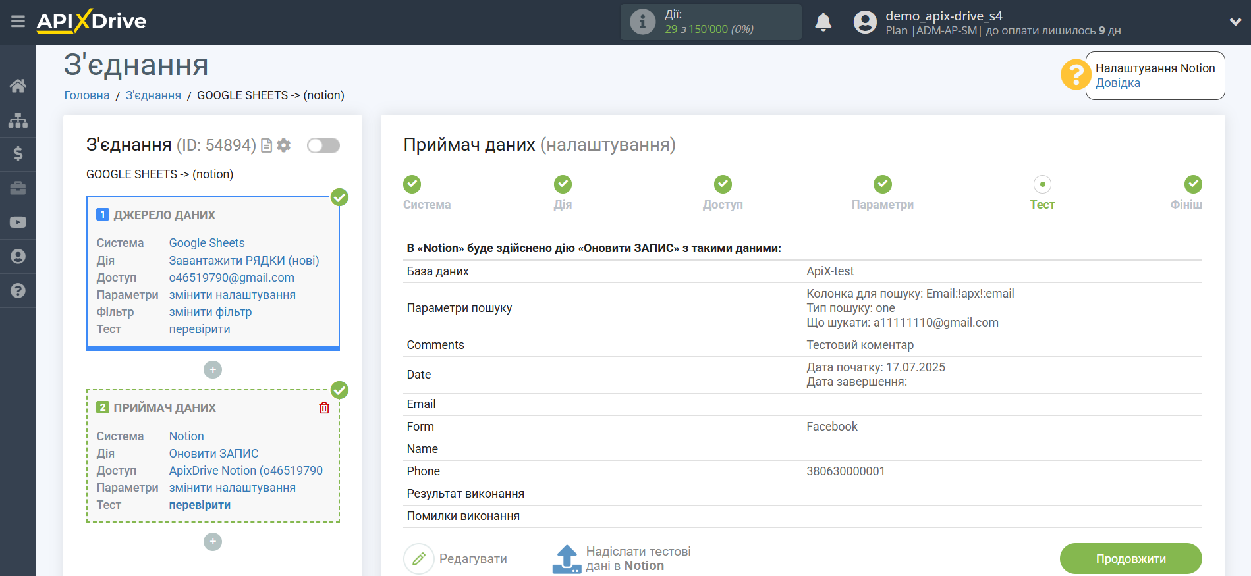1251x576 pixels.
Task: Add step below the receiver block
Action: tap(213, 542)
